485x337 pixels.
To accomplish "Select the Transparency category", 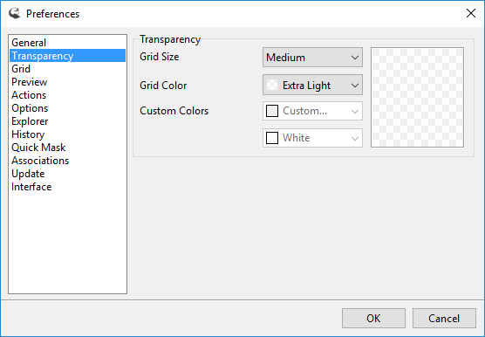I will point(67,56).
